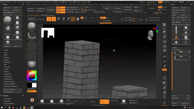Open the Alpha Off slot

(x=32, y=46)
